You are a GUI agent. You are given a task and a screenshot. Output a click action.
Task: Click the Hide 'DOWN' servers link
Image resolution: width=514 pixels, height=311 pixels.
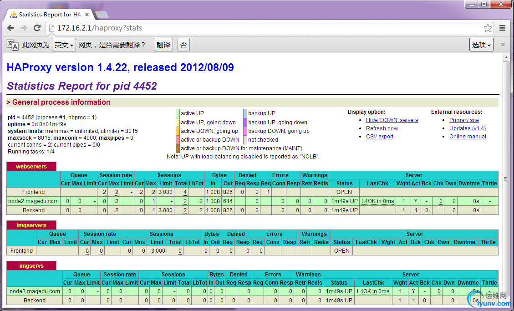pos(392,120)
